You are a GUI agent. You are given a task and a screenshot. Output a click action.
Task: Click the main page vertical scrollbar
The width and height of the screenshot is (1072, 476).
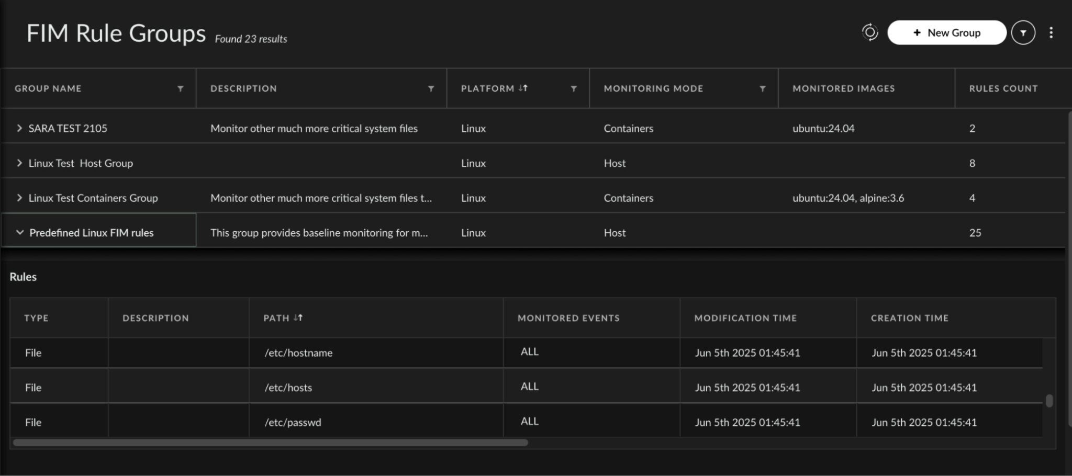coord(1069,268)
